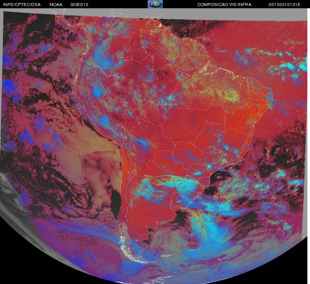Image resolution: width=310 pixels, height=284 pixels.
Task: Click the INPE/CPTEC/DSA header text
Action: click(22, 5)
